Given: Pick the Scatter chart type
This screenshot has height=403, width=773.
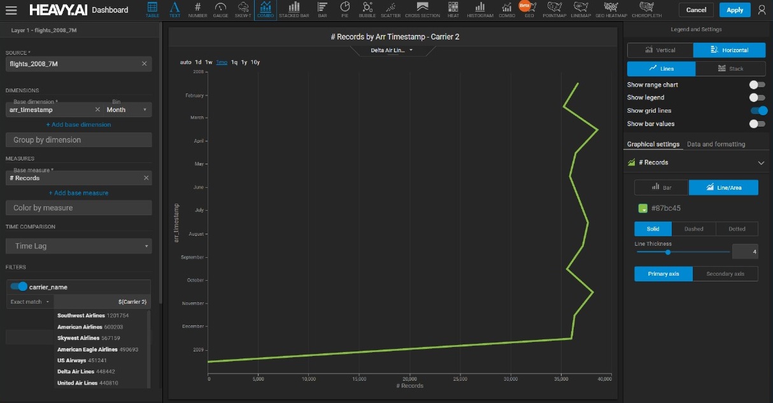Looking at the screenshot, I should pos(390,10).
